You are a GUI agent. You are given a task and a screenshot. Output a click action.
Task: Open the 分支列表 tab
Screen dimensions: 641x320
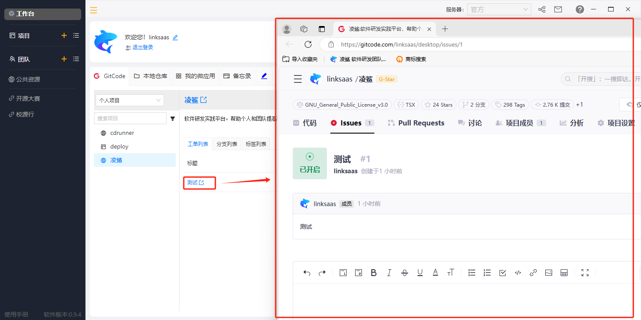[227, 144]
